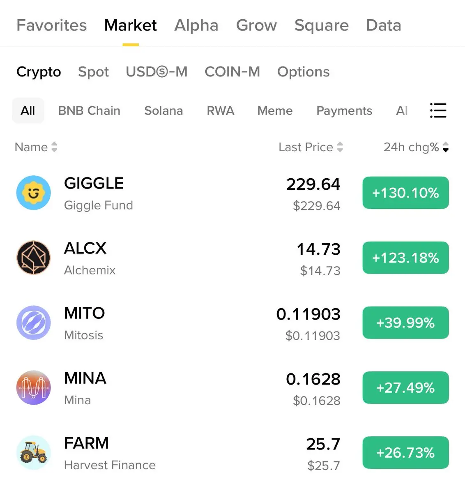Tap the MITO Mitosis coin icon
The width and height of the screenshot is (465, 493).
click(x=34, y=323)
